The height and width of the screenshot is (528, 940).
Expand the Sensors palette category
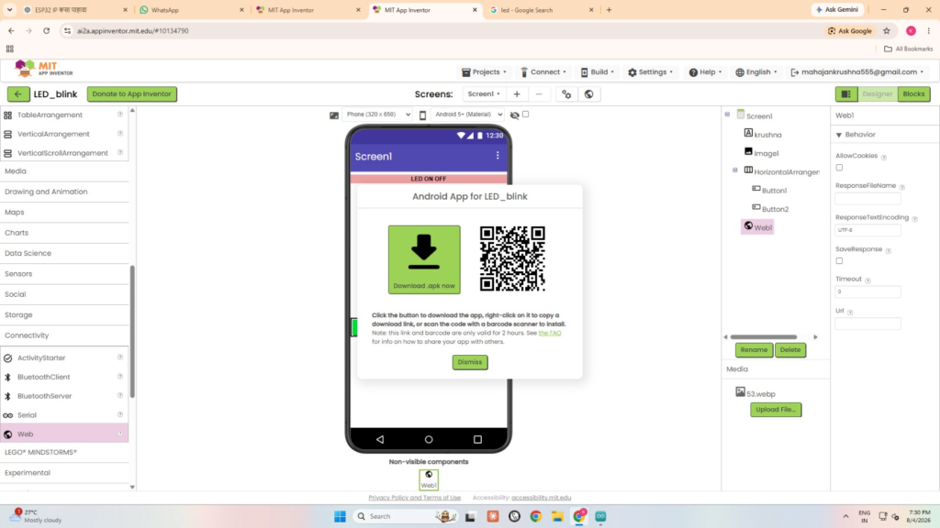(x=64, y=273)
